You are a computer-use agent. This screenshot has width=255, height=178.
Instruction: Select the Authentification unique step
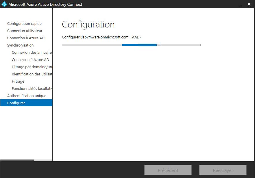[27, 96]
